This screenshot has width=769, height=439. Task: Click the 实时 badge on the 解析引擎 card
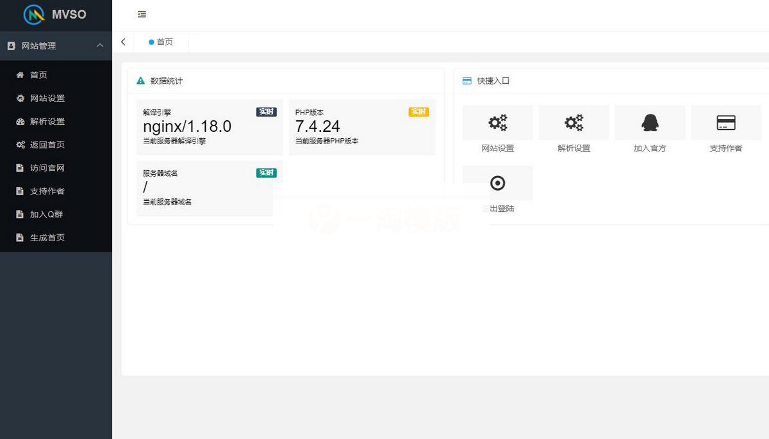[x=266, y=111]
